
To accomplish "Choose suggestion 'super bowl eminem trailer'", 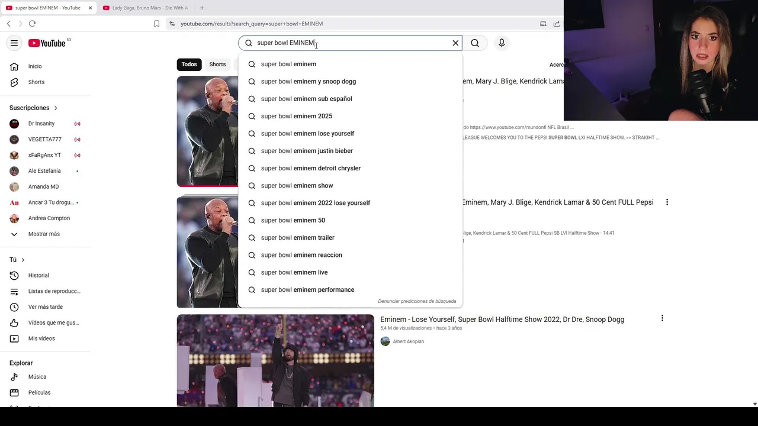I will (350, 238).
